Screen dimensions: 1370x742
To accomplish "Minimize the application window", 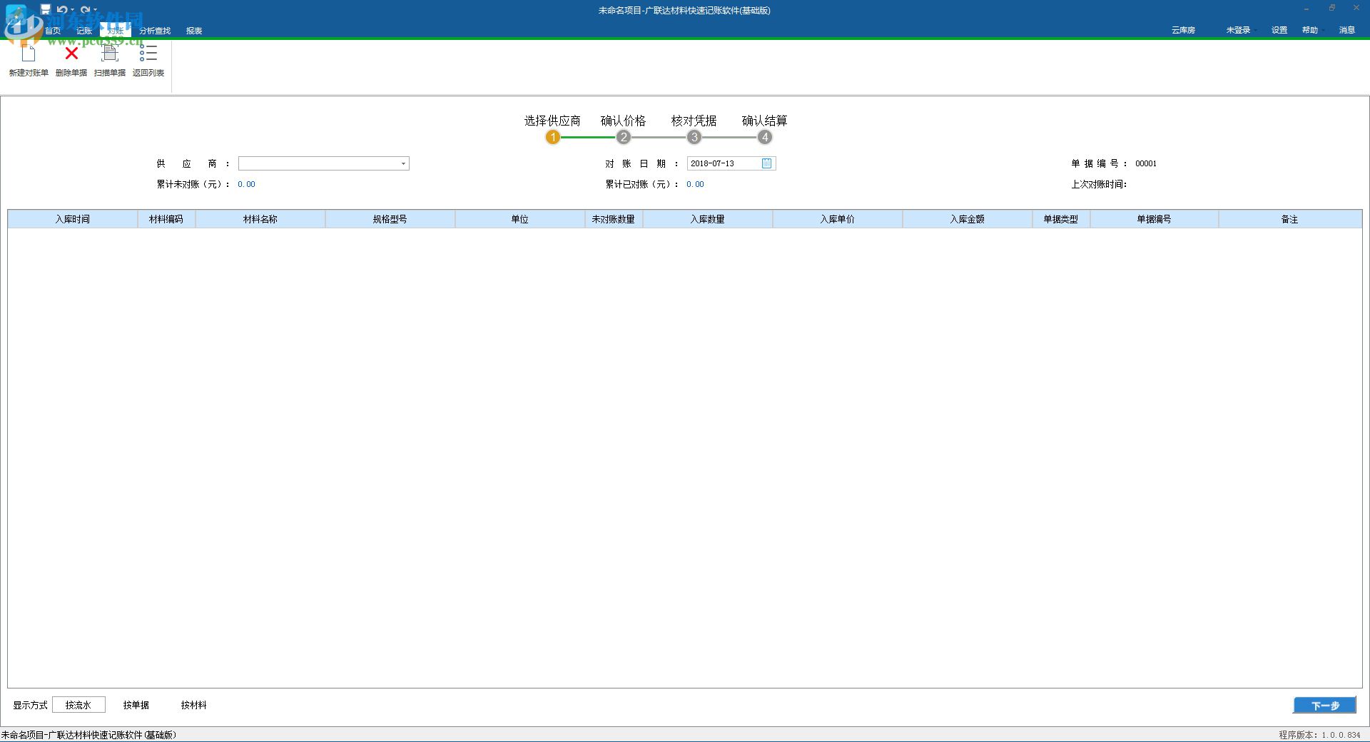I will point(1307,9).
